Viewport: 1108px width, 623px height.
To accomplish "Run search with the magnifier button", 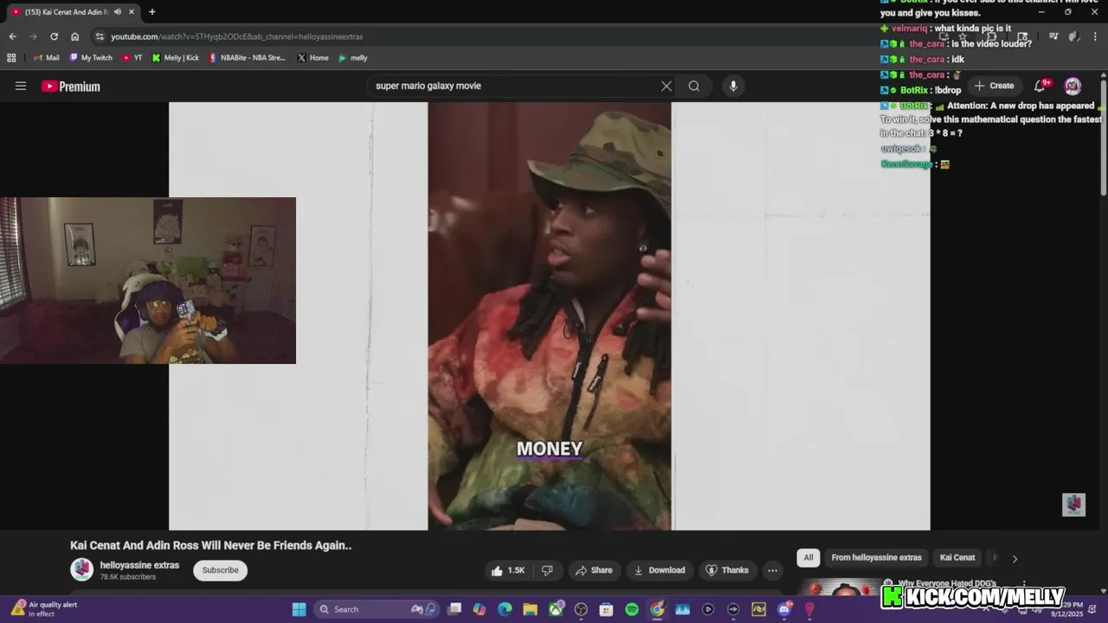I will (694, 86).
